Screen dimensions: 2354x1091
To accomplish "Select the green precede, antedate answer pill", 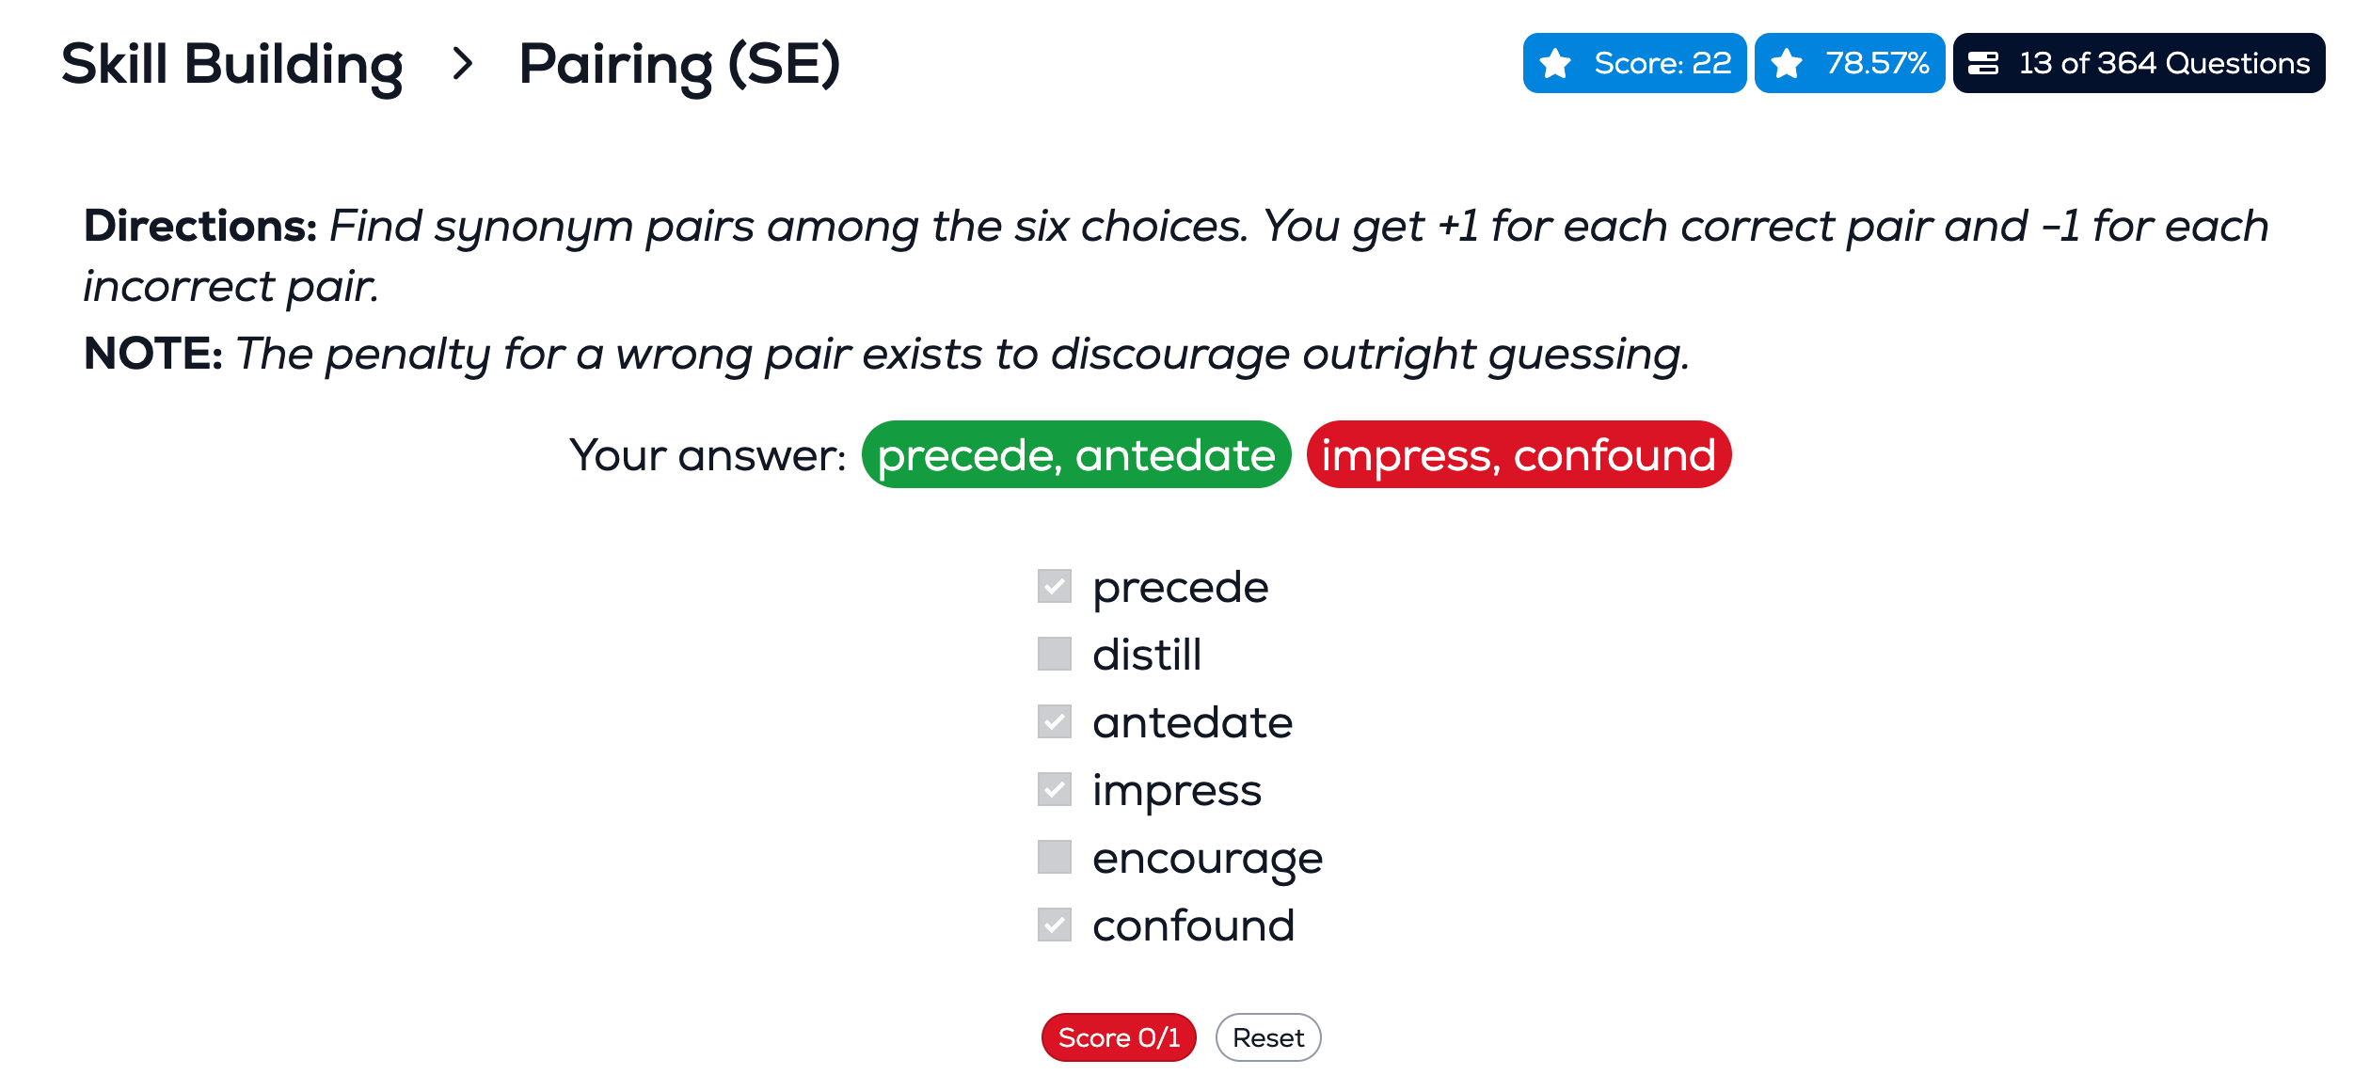I will tap(1076, 454).
